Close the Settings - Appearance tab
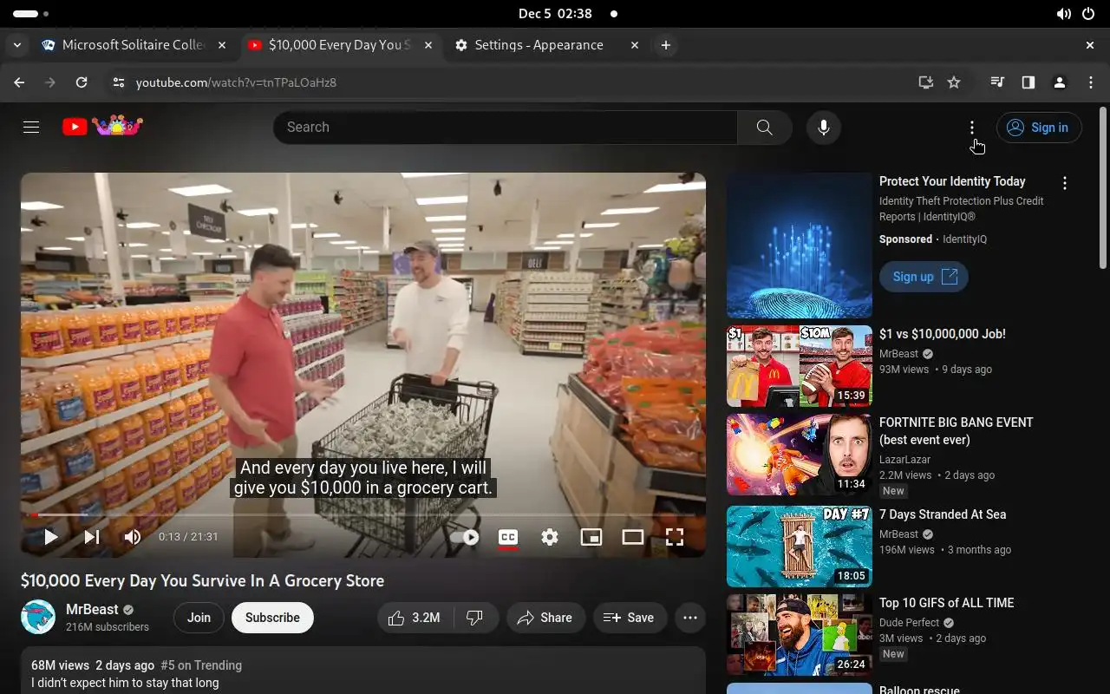 click(x=635, y=45)
